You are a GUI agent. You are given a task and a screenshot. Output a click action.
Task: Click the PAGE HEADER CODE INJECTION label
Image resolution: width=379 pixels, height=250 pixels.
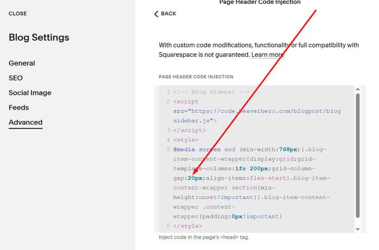tap(196, 76)
